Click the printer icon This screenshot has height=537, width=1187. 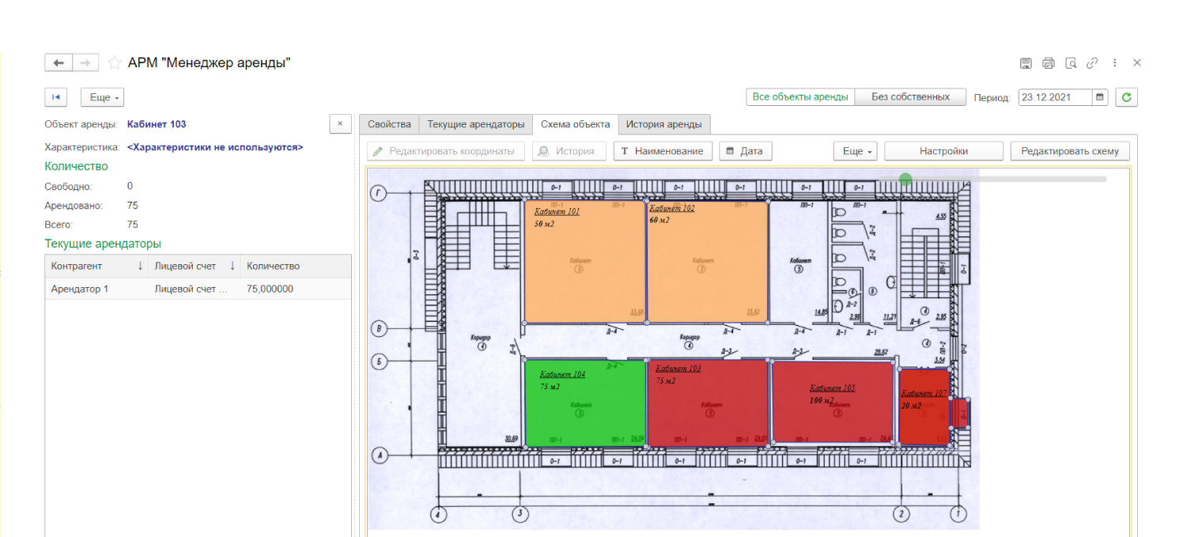click(x=1049, y=63)
